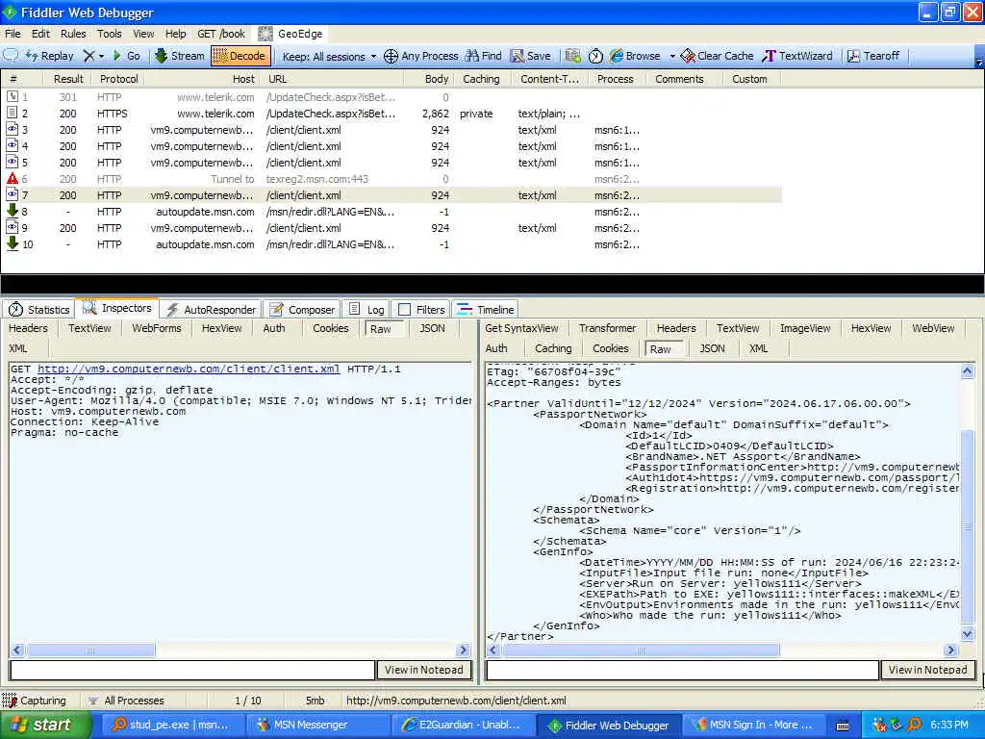
Task: Click the Go resume button
Action: tap(126, 56)
